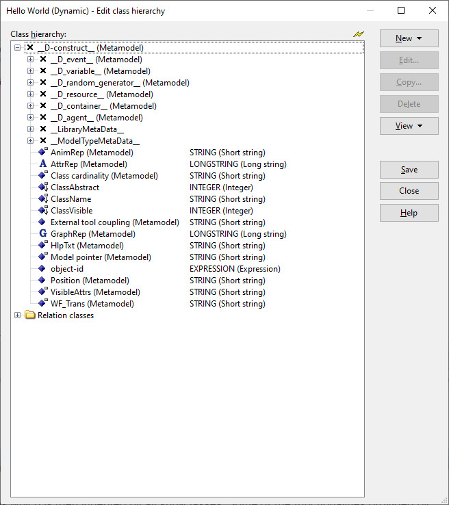The width and height of the screenshot is (449, 505).
Task: Select object-id attribute text
Action: click(67, 269)
